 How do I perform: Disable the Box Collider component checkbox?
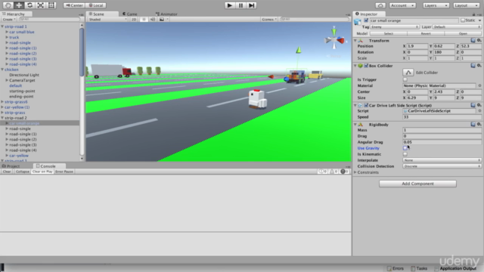tap(366, 66)
